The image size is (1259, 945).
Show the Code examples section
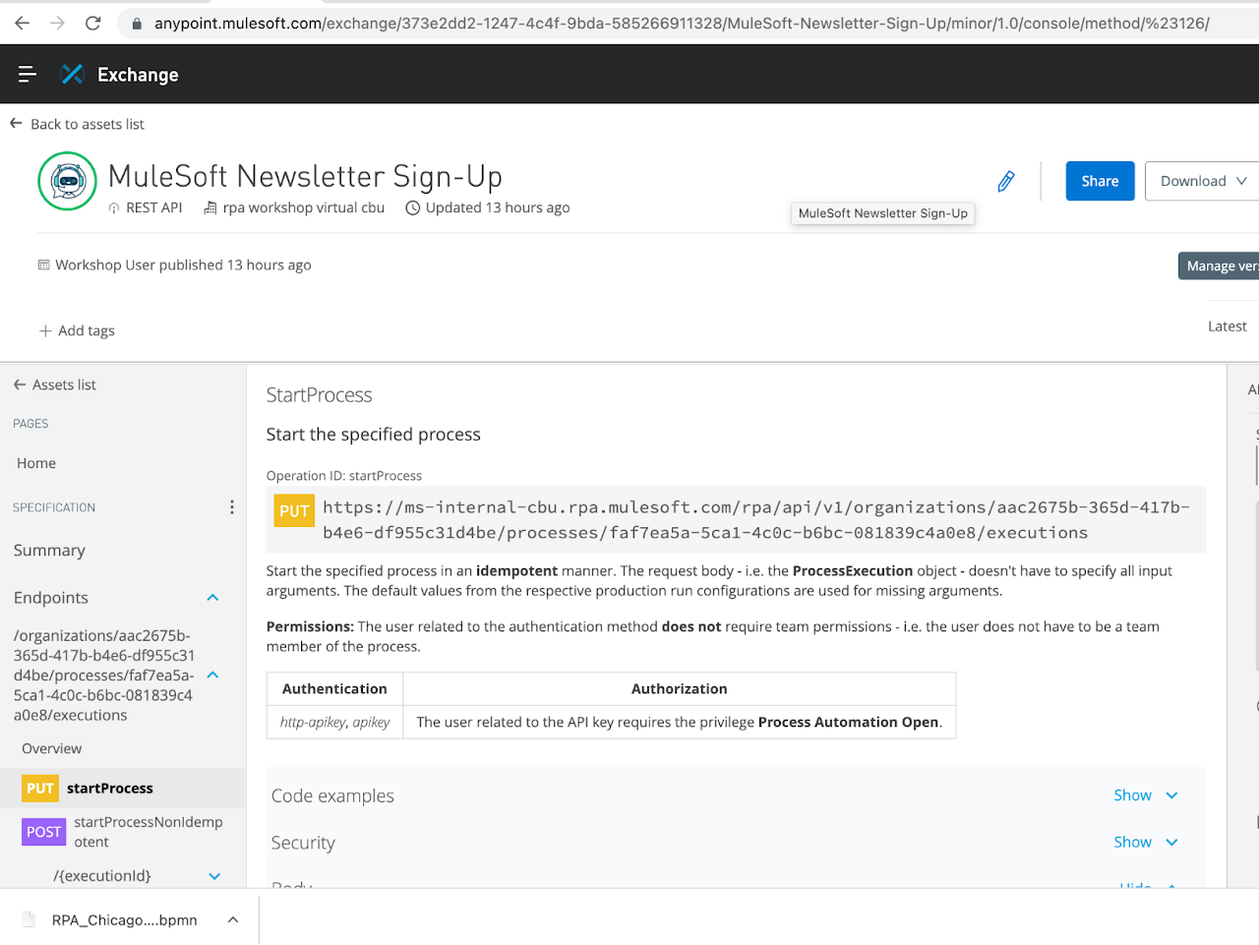[x=1145, y=796]
